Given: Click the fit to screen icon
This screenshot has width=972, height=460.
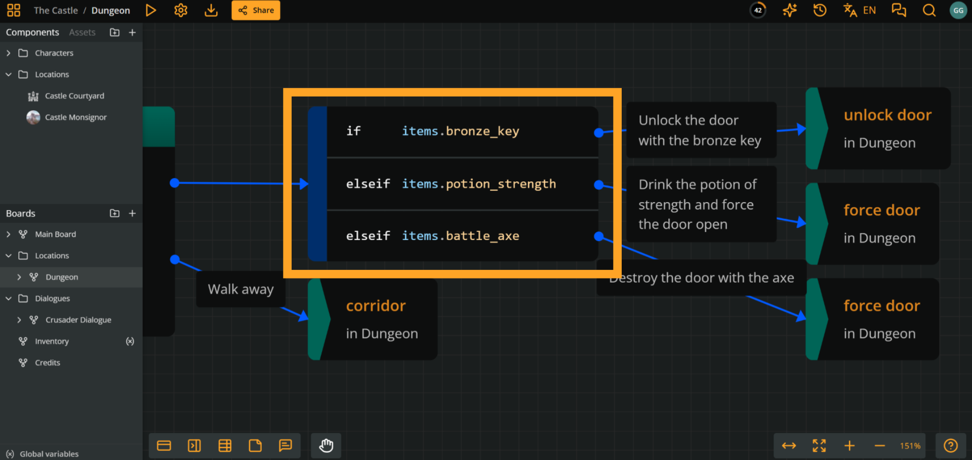Looking at the screenshot, I should click(x=819, y=445).
